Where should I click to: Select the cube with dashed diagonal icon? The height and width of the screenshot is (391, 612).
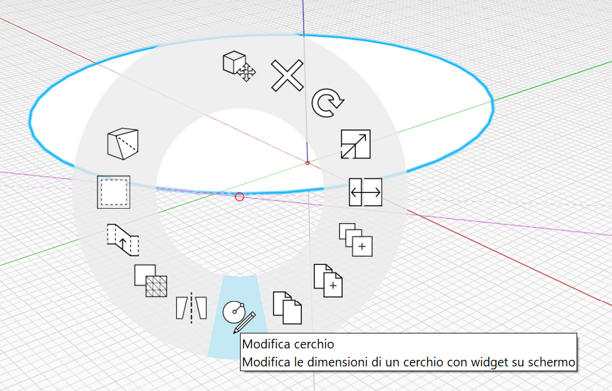pos(122,144)
